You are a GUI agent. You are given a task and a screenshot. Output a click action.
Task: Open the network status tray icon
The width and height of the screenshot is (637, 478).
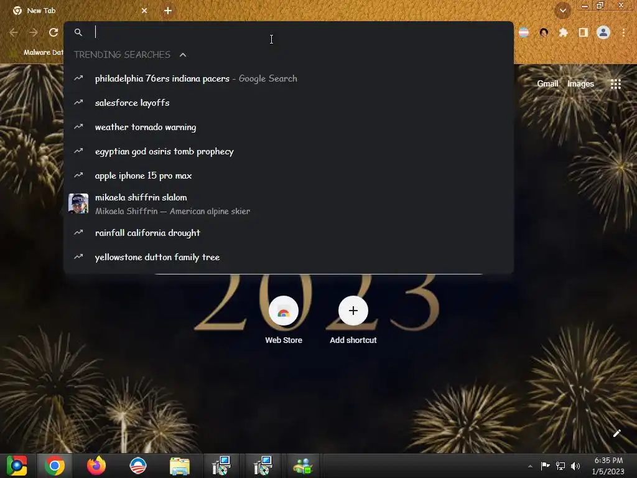pos(560,466)
